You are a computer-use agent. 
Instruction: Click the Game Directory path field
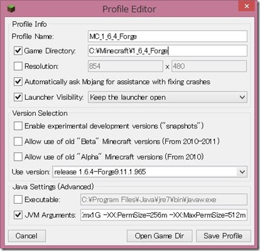(168, 51)
